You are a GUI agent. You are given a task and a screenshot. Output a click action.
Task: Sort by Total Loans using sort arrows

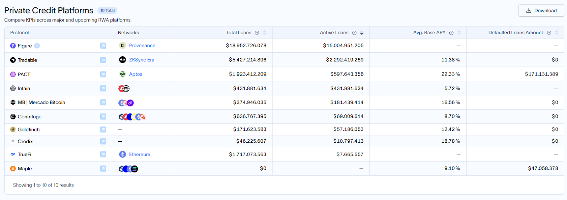(265, 33)
